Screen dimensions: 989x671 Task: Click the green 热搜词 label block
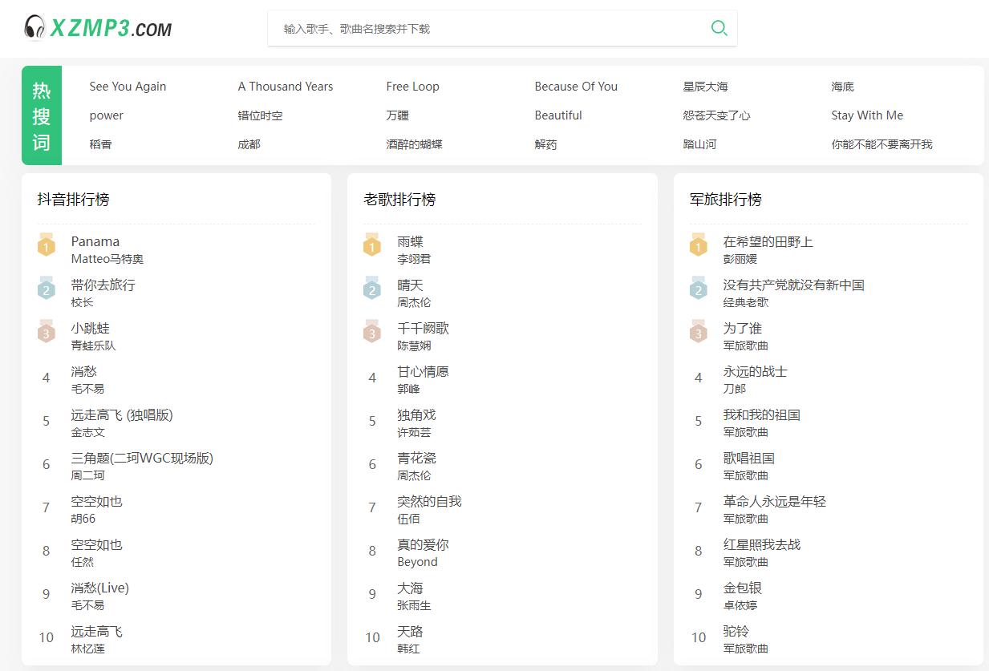[42, 115]
